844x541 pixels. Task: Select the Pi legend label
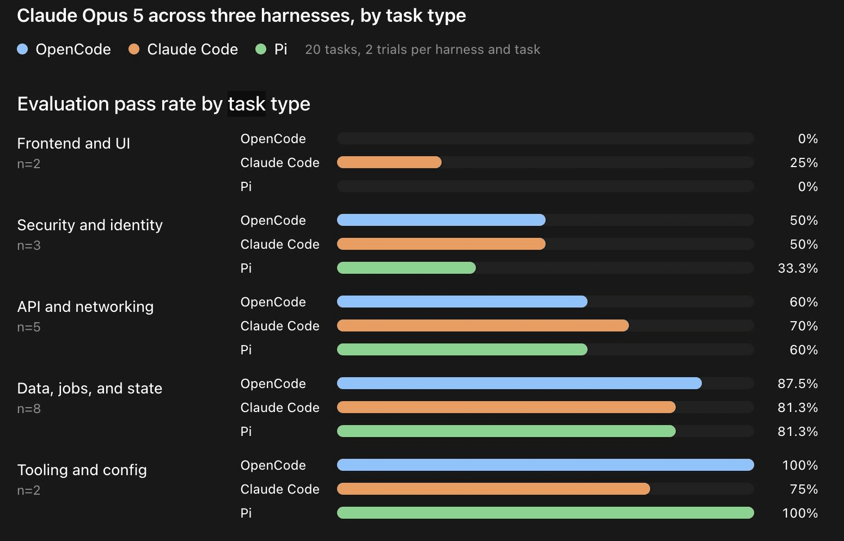point(280,50)
